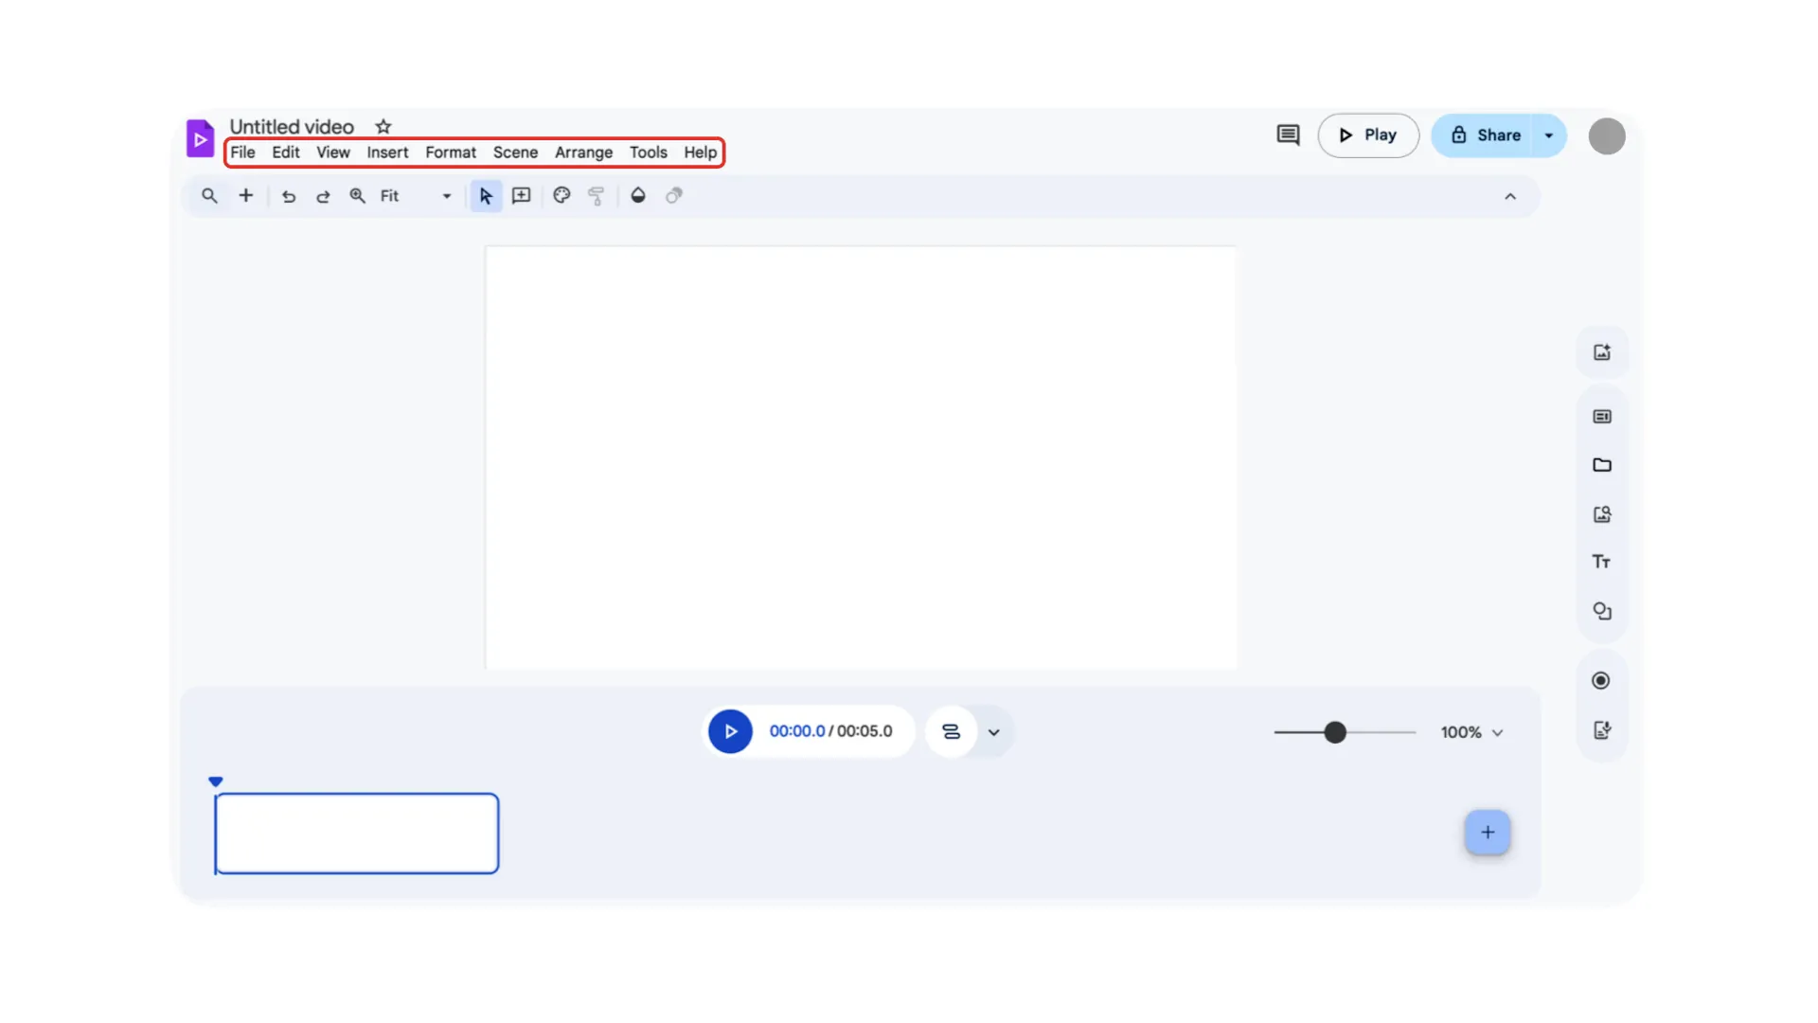Image resolution: width=1818 pixels, height=1023 pixels.
Task: Select the arrow/select tool
Action: (x=485, y=195)
